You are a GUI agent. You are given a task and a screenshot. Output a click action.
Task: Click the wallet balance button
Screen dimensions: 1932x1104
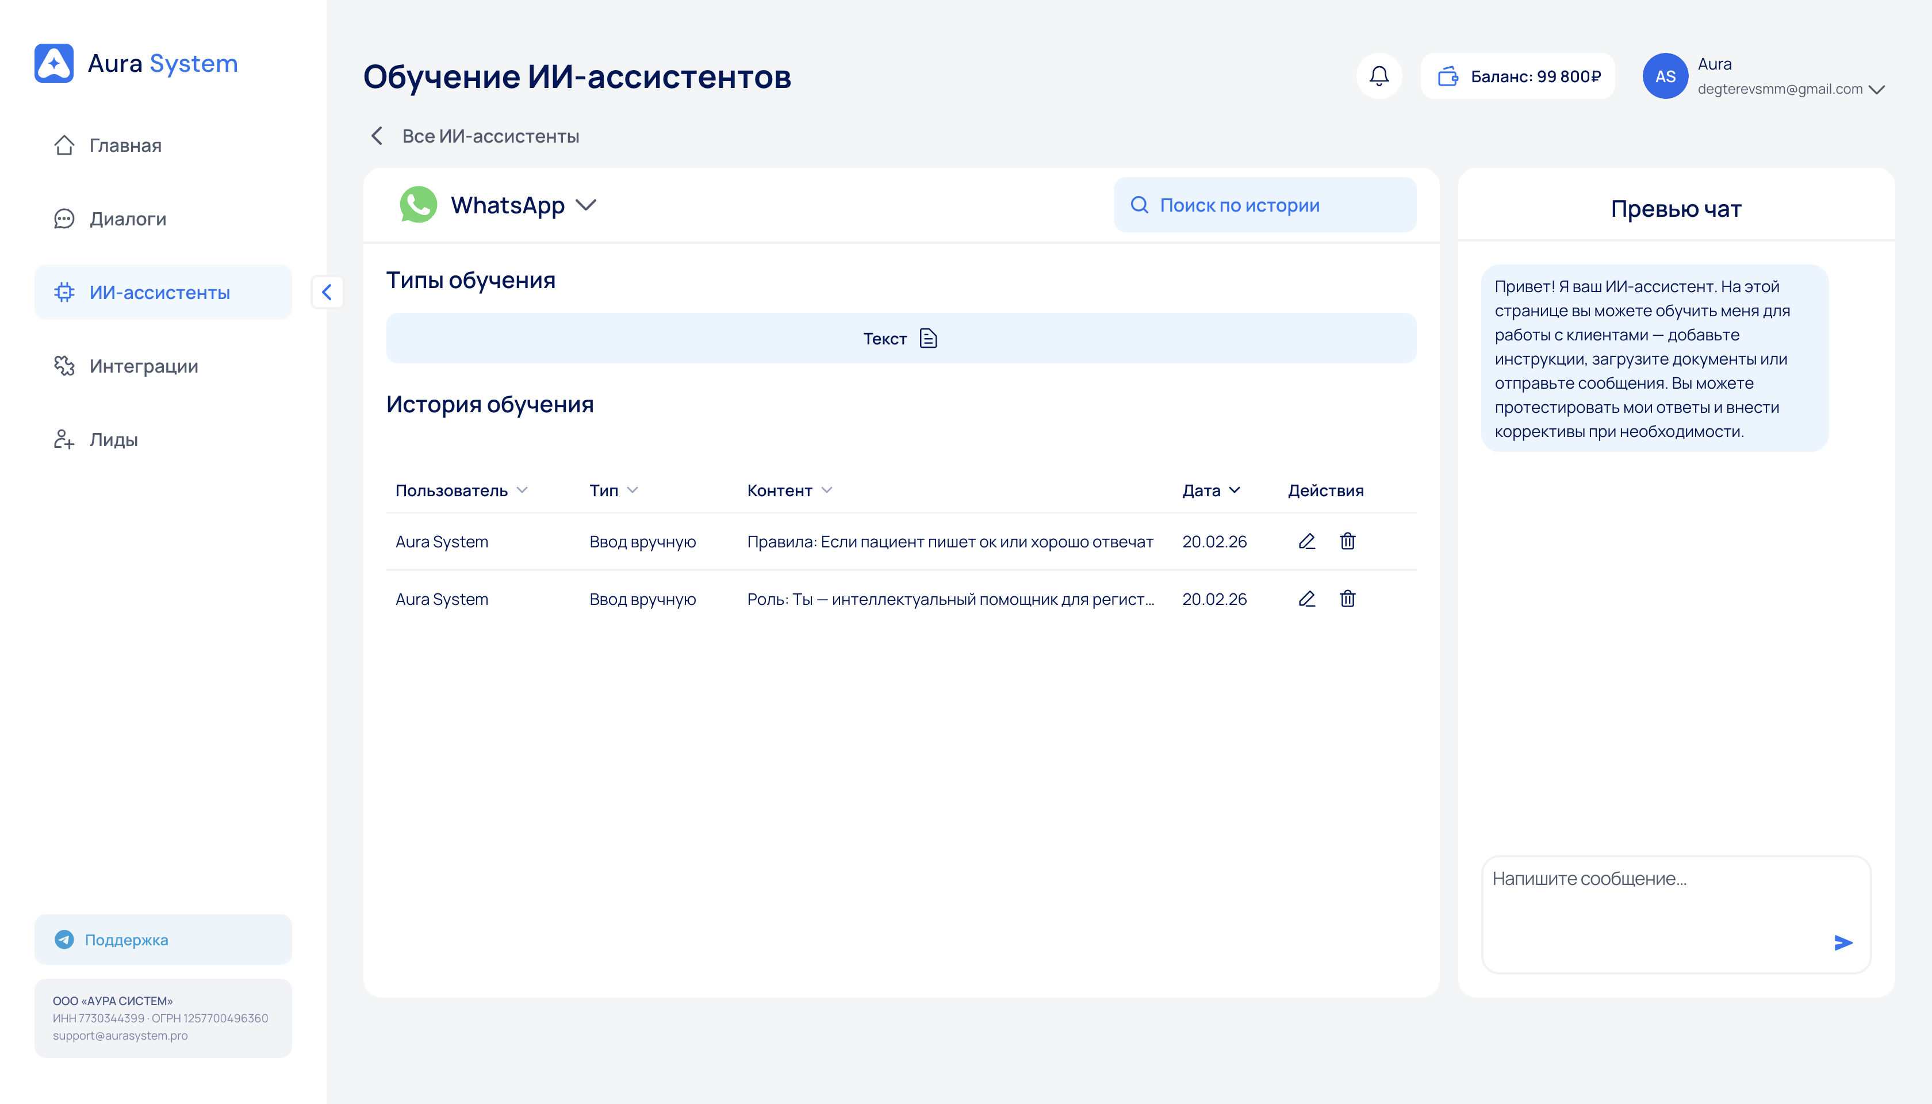pos(1518,76)
